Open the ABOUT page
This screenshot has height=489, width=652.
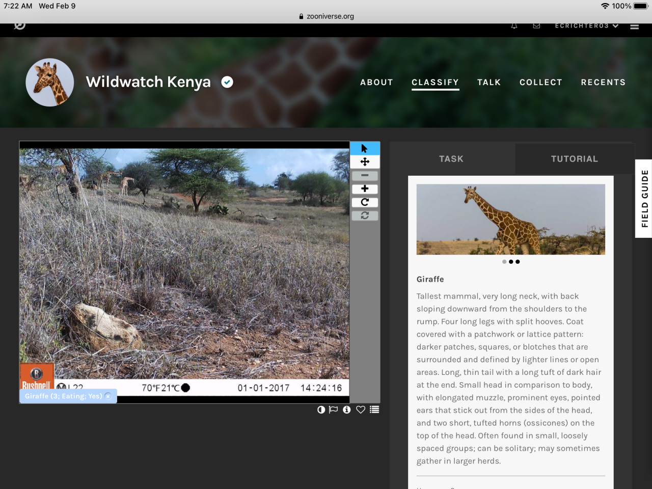tap(377, 83)
